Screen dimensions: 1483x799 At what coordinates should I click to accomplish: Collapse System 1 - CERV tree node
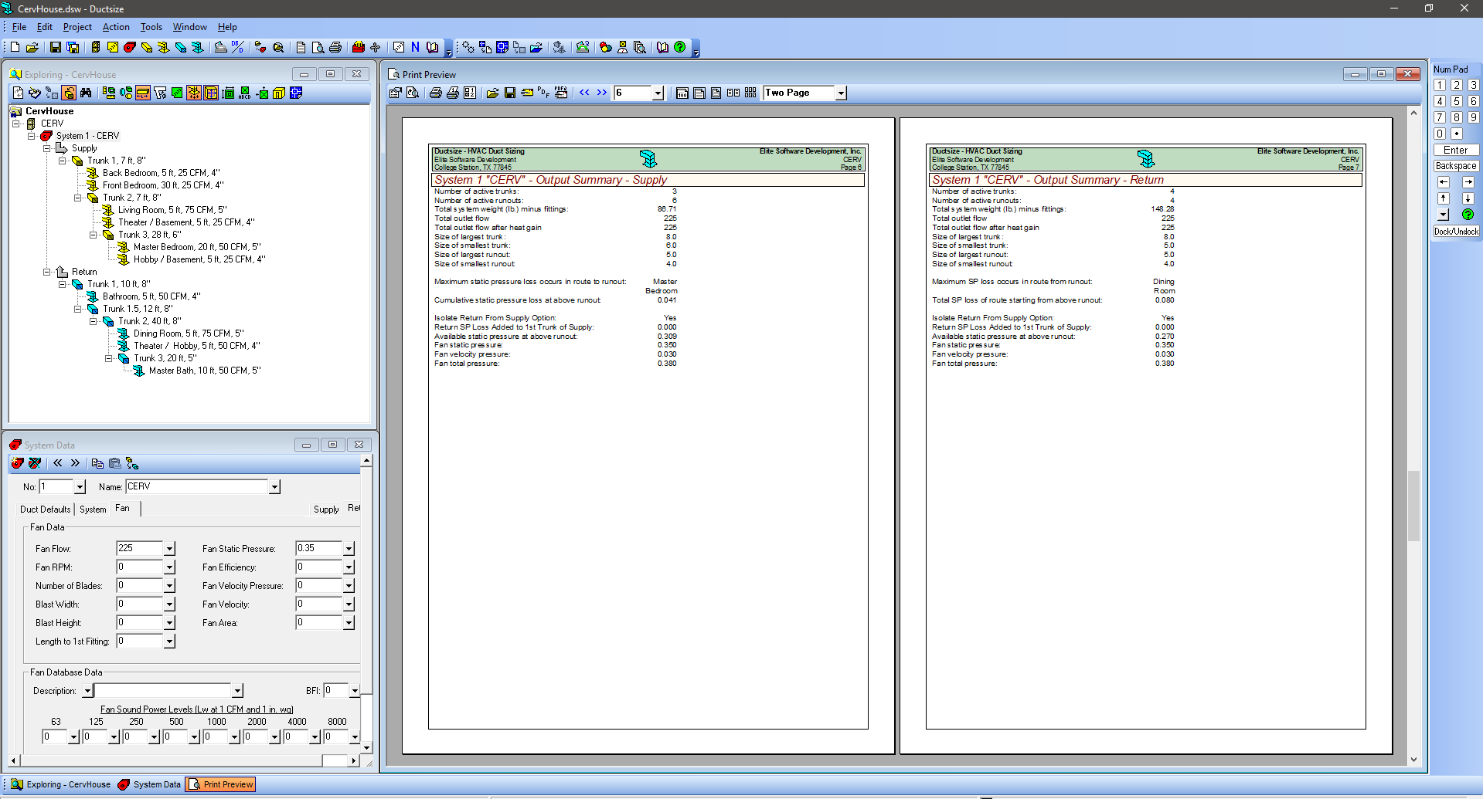(x=32, y=136)
